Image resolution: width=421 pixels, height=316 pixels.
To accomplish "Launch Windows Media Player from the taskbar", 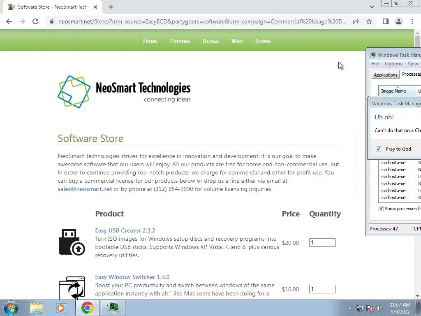I will click(62, 308).
